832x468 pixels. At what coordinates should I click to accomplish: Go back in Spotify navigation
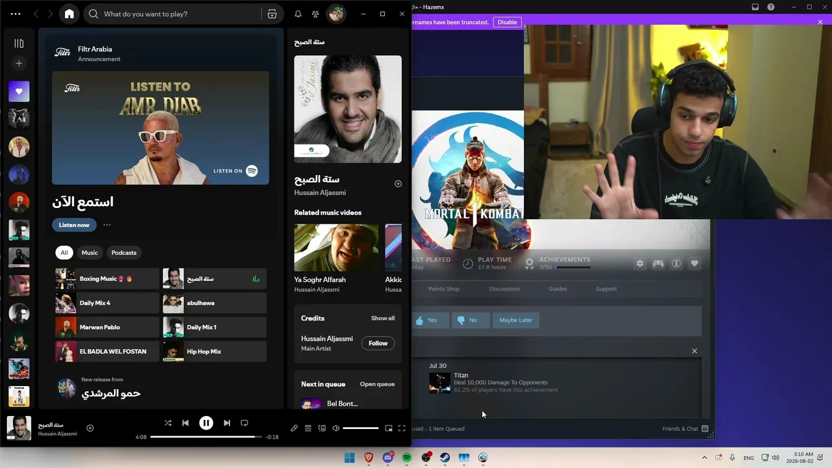click(36, 14)
